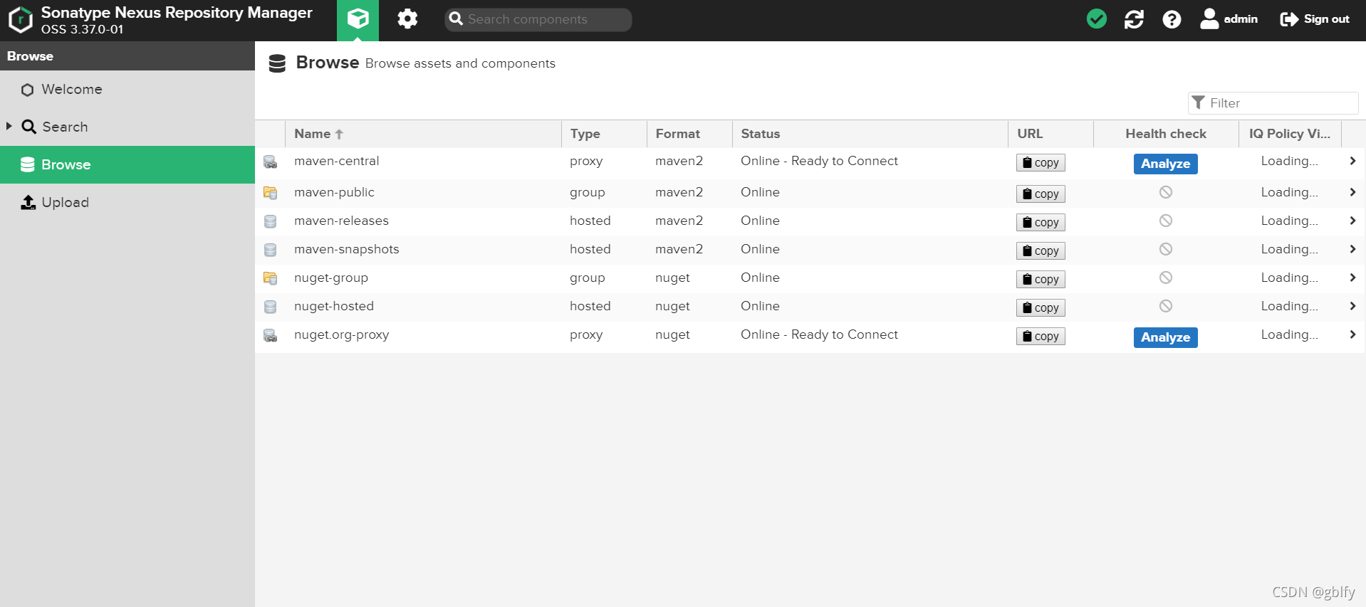Open the maven-central repository name
Screen dimensions: 1366x607
337,161
